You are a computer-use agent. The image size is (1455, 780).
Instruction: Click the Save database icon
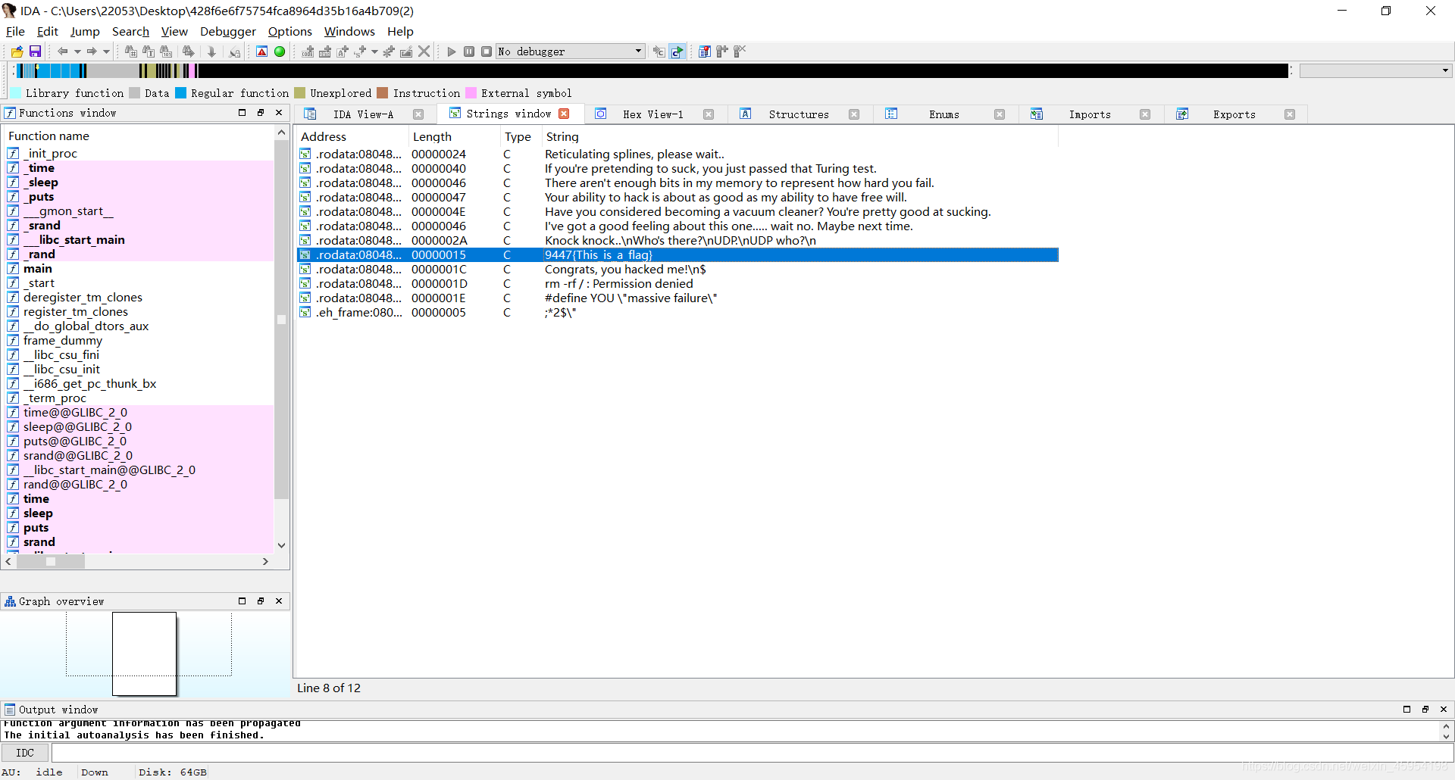[35, 51]
